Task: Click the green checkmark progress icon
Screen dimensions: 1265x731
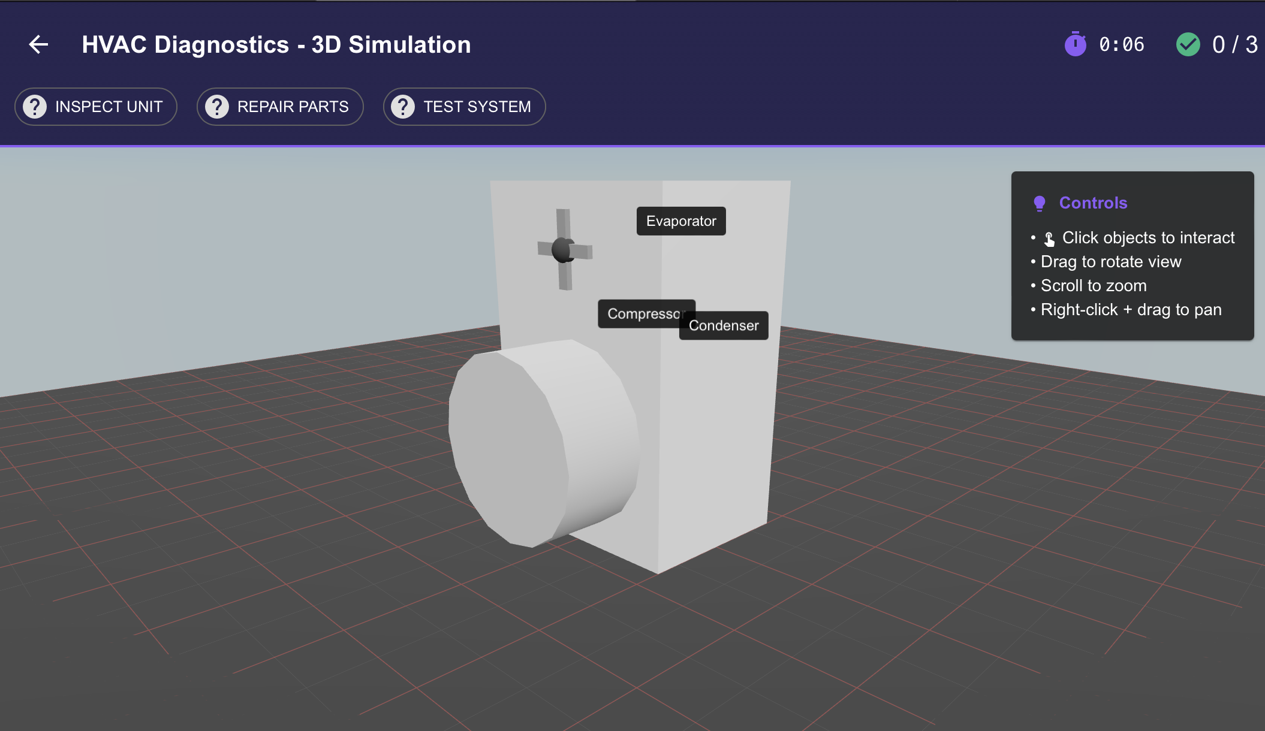Action: click(1188, 44)
